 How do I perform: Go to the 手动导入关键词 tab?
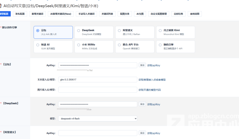86,14
